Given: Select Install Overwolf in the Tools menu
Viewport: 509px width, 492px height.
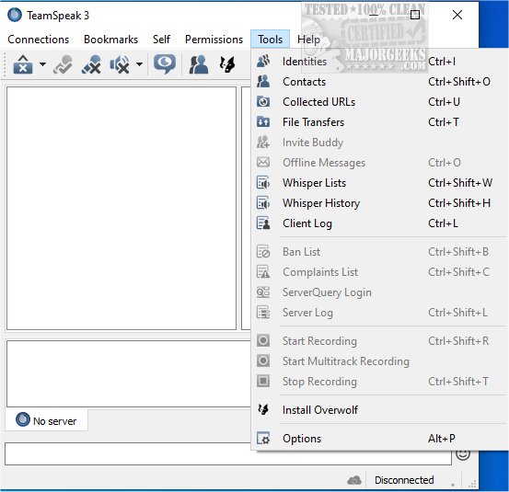Looking at the screenshot, I should 379,410.
